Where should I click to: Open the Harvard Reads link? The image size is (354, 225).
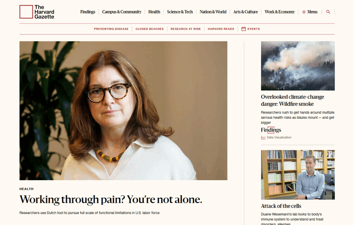click(221, 29)
